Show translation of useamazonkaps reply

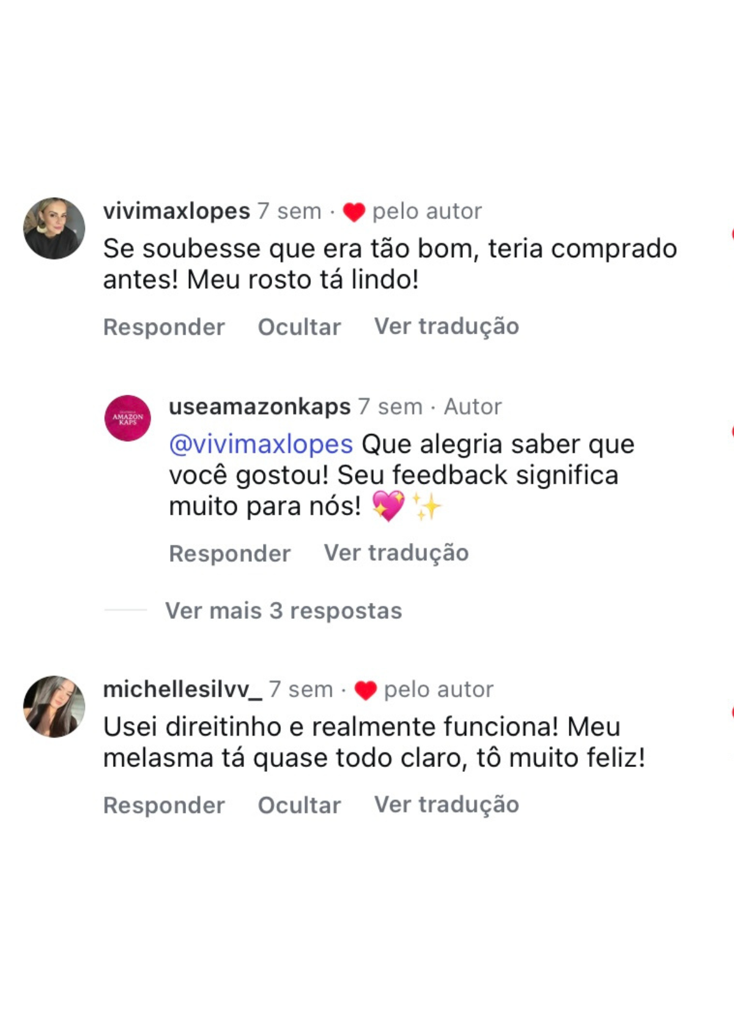tap(396, 553)
